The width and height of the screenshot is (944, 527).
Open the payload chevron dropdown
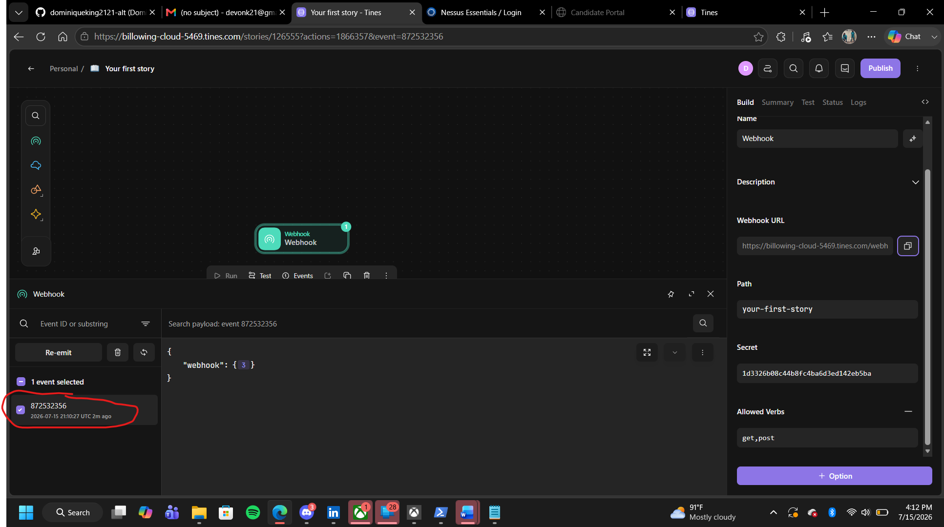pos(675,352)
